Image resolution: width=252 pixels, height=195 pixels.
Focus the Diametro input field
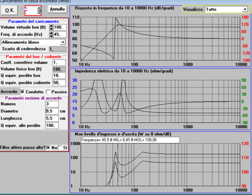pos(52,111)
